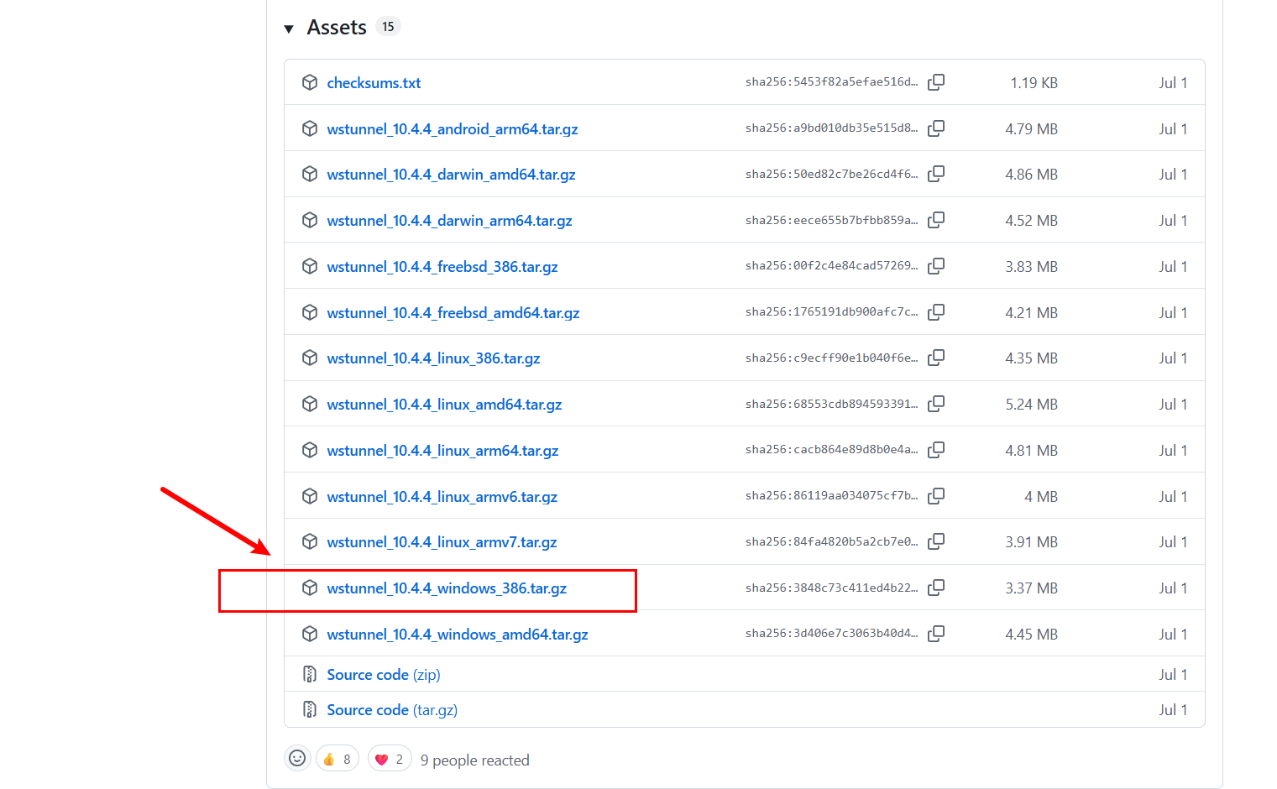
Task: Copy SHA256 for linux_amd64 archive
Action: pos(936,404)
